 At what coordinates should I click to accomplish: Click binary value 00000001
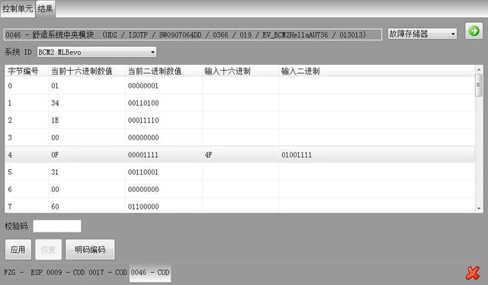pos(143,86)
